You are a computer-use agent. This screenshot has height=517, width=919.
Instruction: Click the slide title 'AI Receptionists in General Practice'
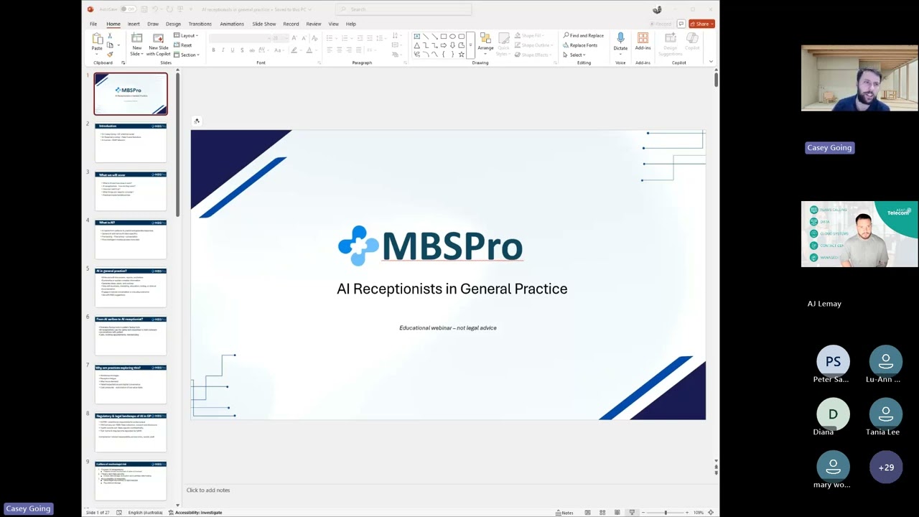[452, 289]
